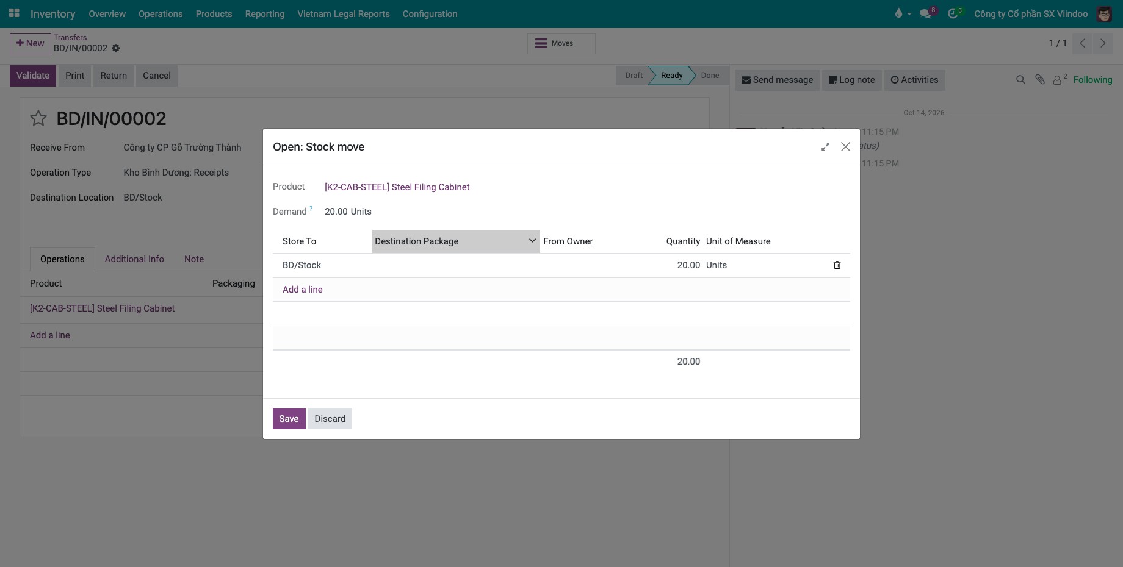Select the Done stage in status bar
Screen dimensions: 1123x567
[x=710, y=76]
